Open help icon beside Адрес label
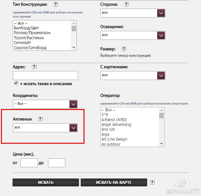The height and width of the screenshot is (196, 201). [34, 67]
